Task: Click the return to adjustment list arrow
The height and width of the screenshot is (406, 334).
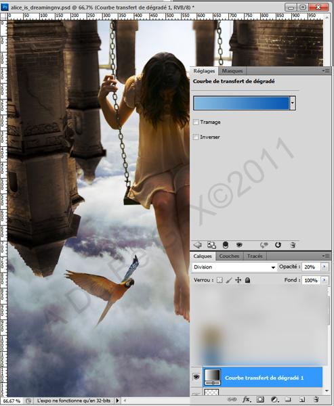Action: coord(198,245)
